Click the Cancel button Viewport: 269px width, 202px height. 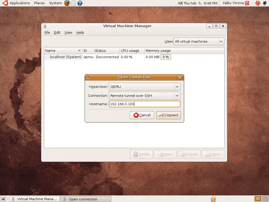(142, 115)
